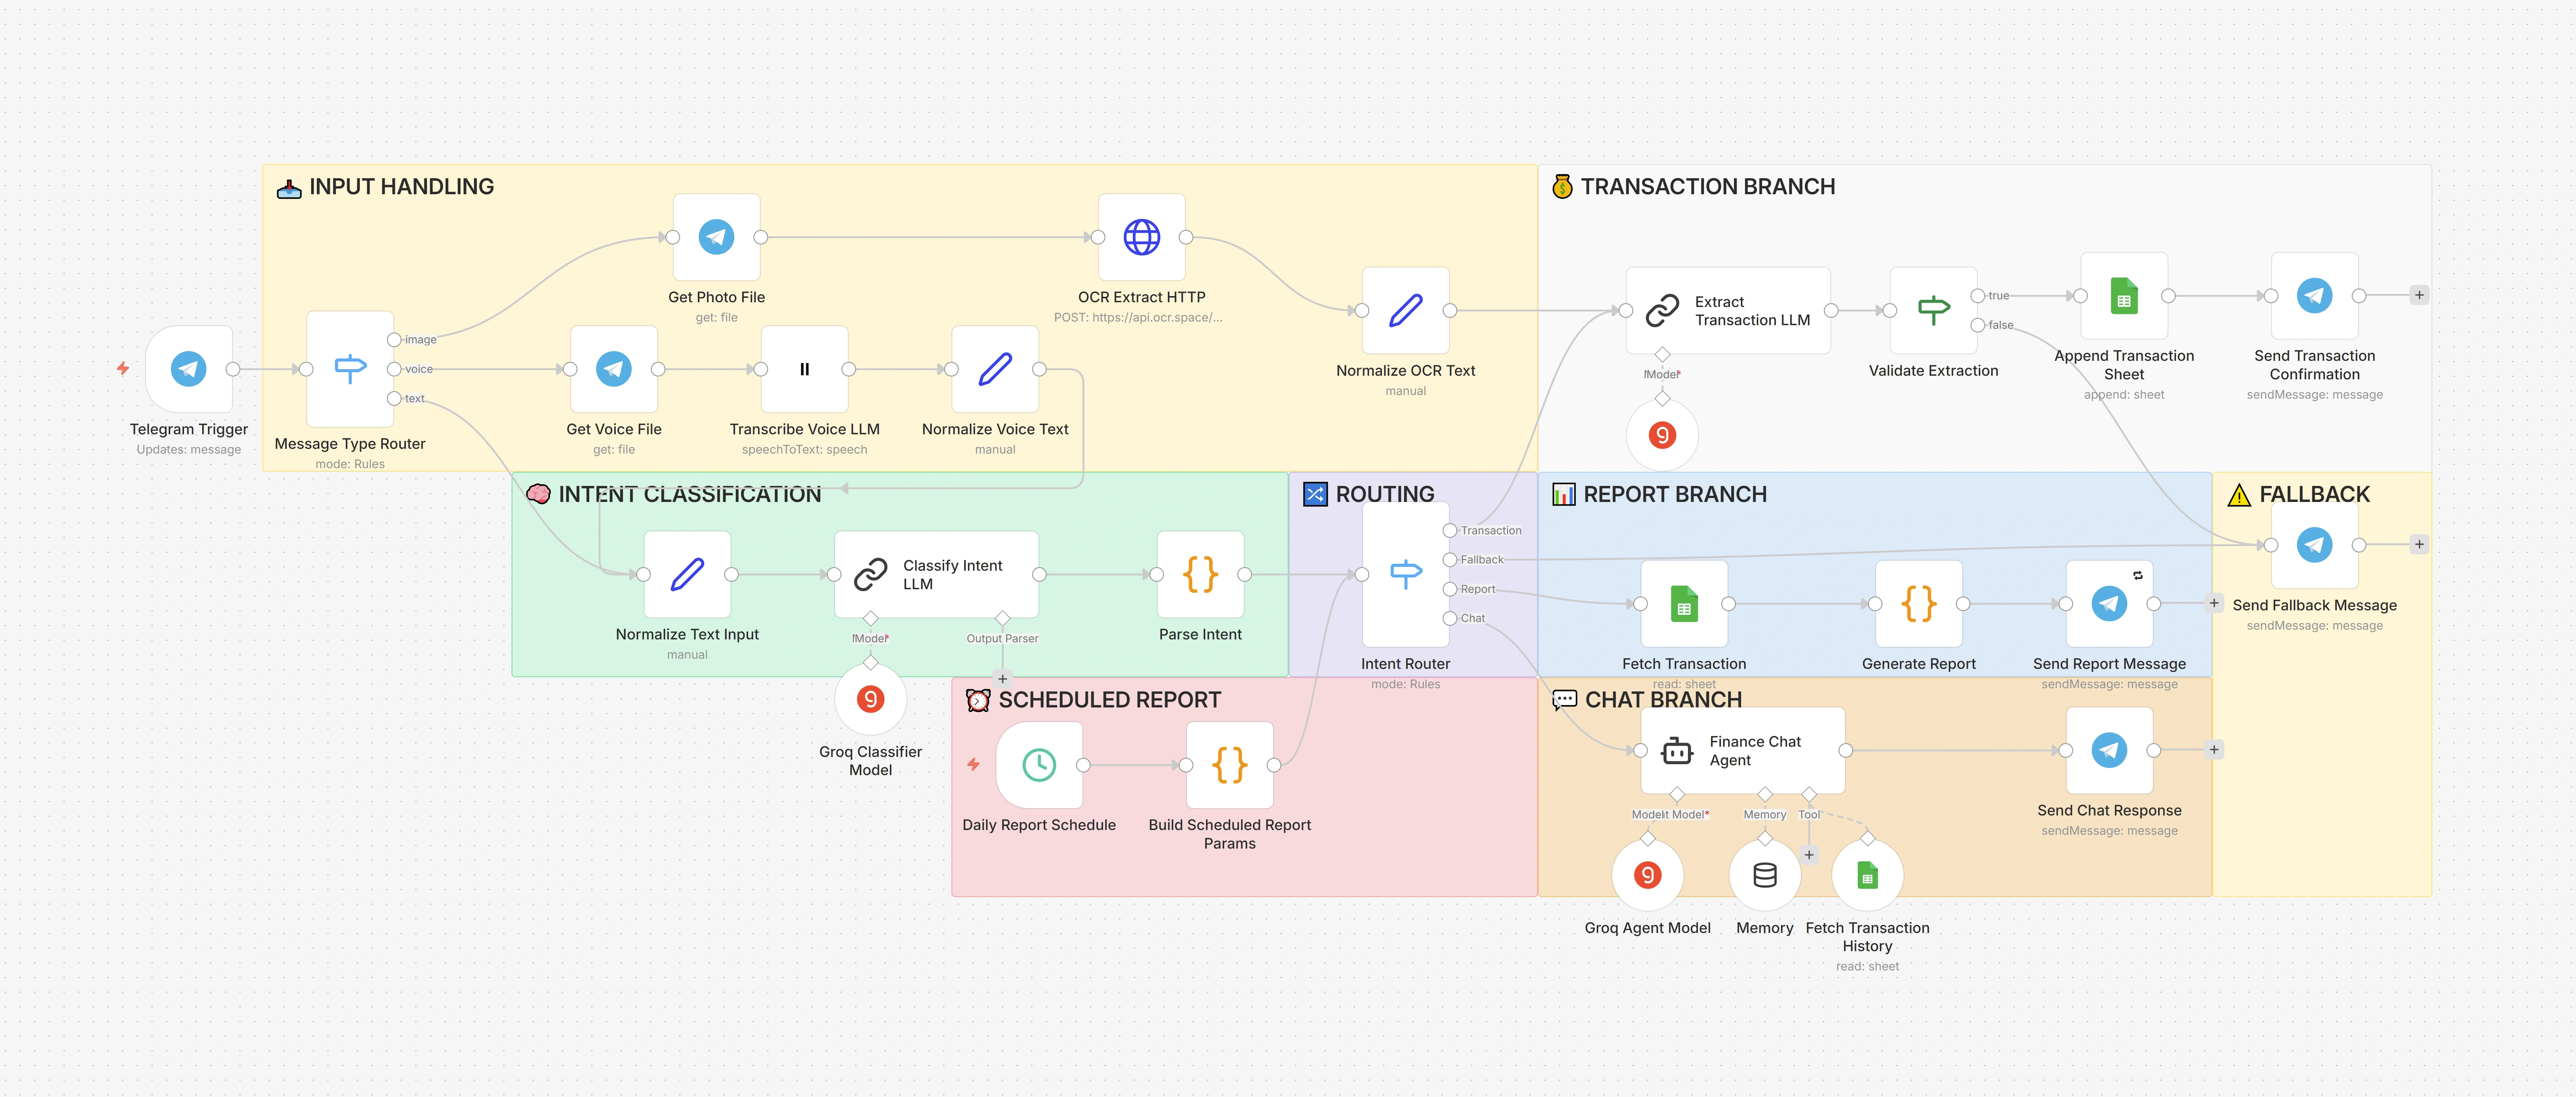Click the Memory node

click(1765, 875)
